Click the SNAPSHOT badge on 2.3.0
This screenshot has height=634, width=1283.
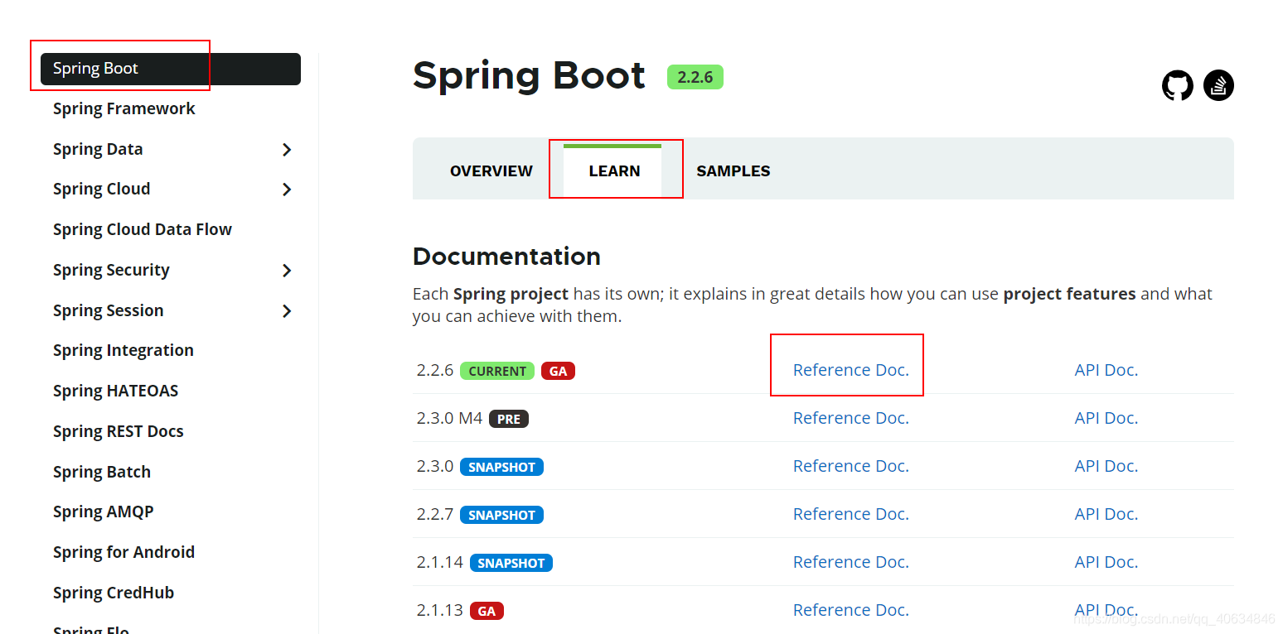click(501, 467)
